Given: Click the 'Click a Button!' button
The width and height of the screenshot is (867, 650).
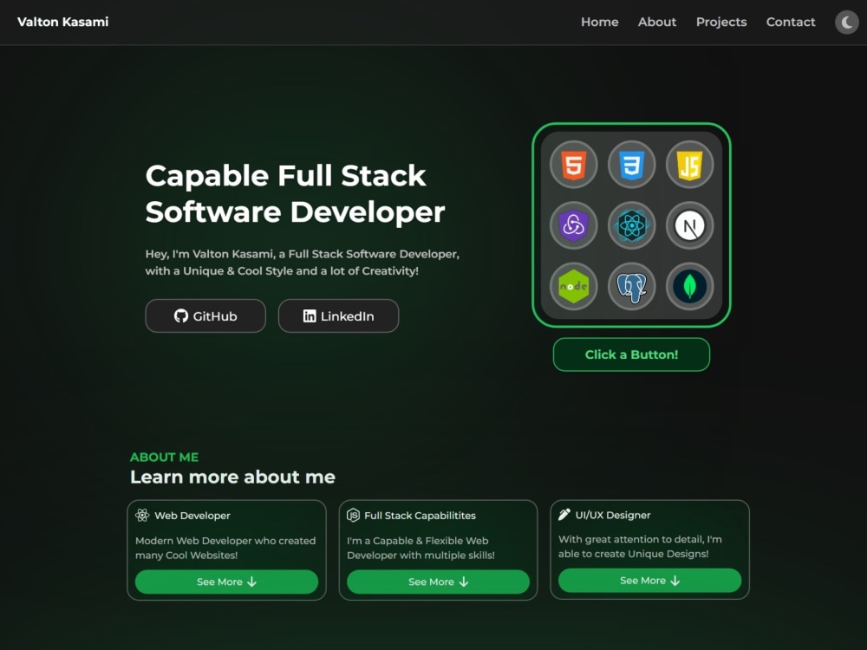Looking at the screenshot, I should pos(631,354).
